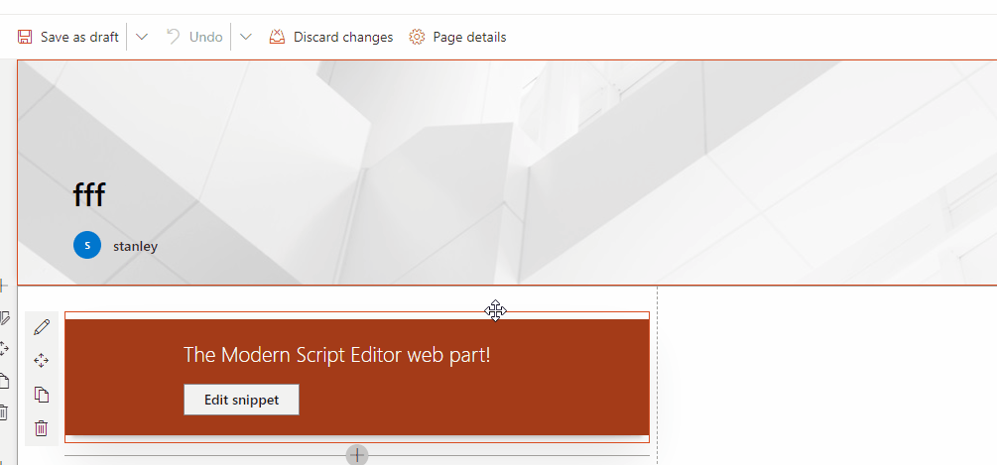This screenshot has height=465, width=997.
Task: Select the author name stanley
Action: [136, 247]
